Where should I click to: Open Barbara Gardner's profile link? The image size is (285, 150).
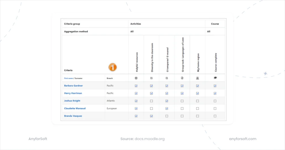tap(73, 86)
